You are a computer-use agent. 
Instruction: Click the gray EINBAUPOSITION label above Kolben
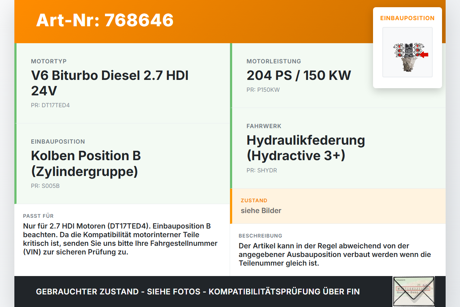pyautogui.click(x=58, y=141)
